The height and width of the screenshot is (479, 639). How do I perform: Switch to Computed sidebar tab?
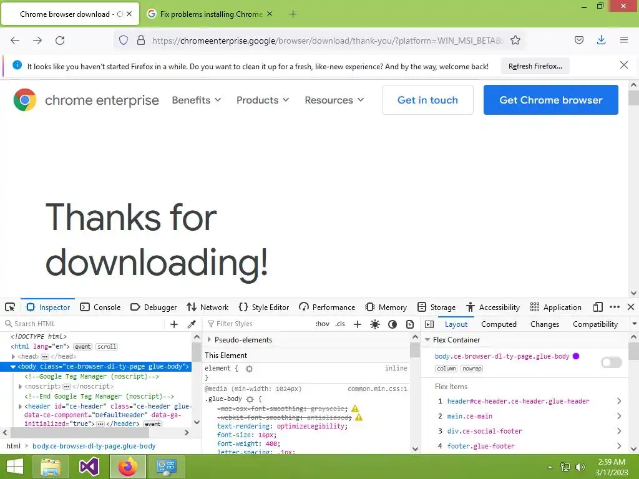pyautogui.click(x=499, y=324)
